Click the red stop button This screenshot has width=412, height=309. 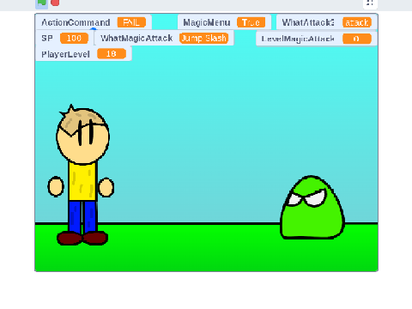click(x=55, y=3)
